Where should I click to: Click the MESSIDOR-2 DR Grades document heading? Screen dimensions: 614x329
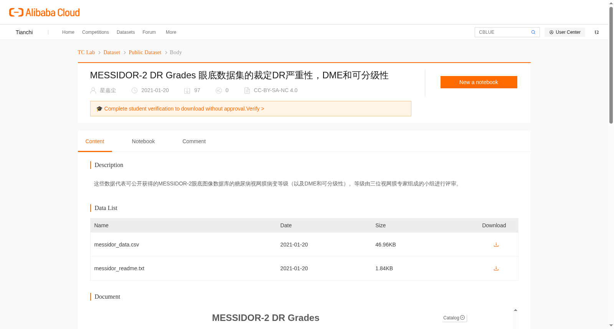coord(266,318)
